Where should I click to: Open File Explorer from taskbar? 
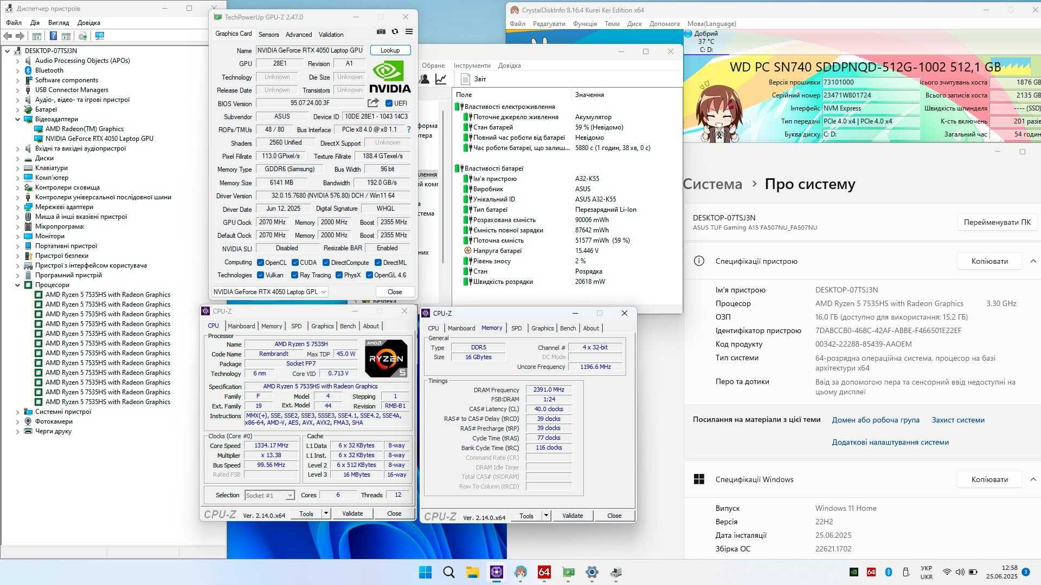pyautogui.click(x=473, y=572)
